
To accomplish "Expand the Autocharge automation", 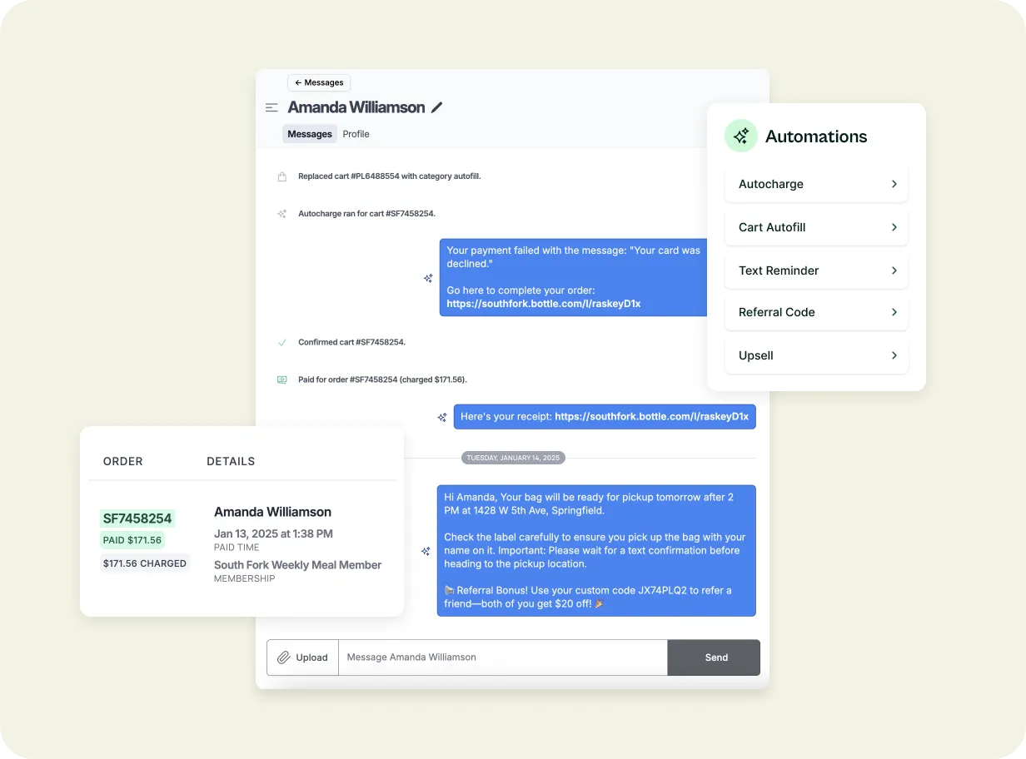I will [816, 184].
